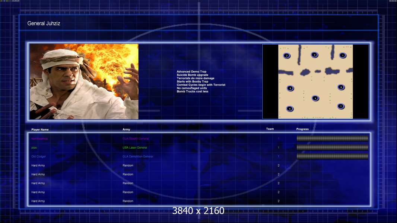Click the 'Team' column header
Image resolution: width=397 pixels, height=223 pixels.
pyautogui.click(x=270, y=129)
